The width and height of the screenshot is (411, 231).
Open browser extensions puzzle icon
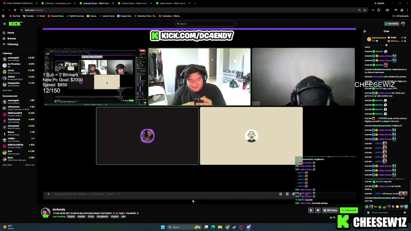click(379, 10)
